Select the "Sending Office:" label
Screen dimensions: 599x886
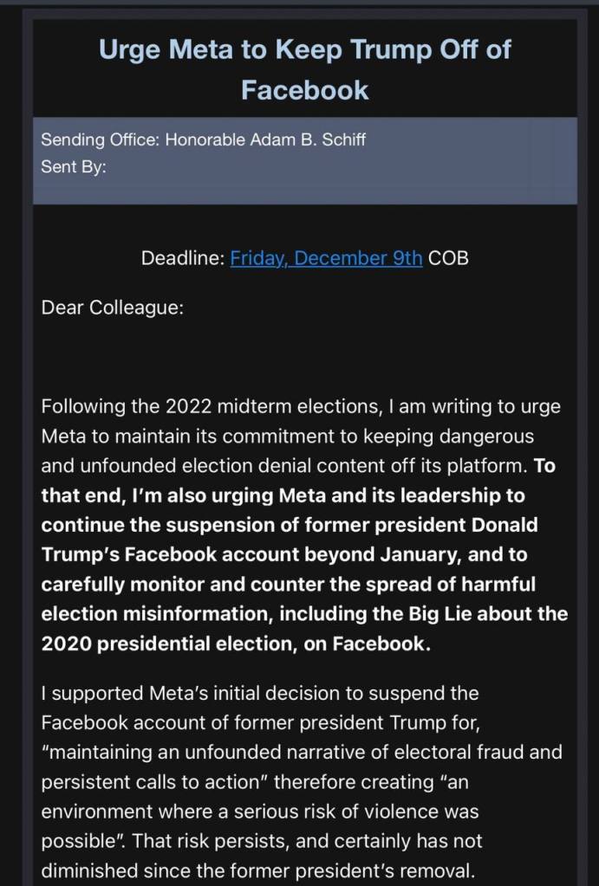click(99, 139)
